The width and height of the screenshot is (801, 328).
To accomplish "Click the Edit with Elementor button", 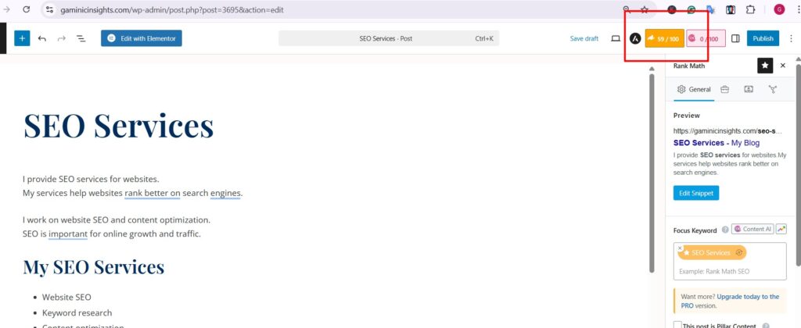I will coord(142,38).
